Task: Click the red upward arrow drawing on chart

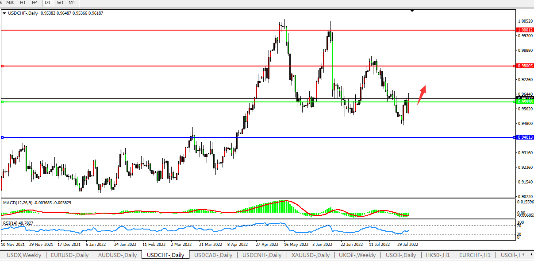Action: point(422,94)
